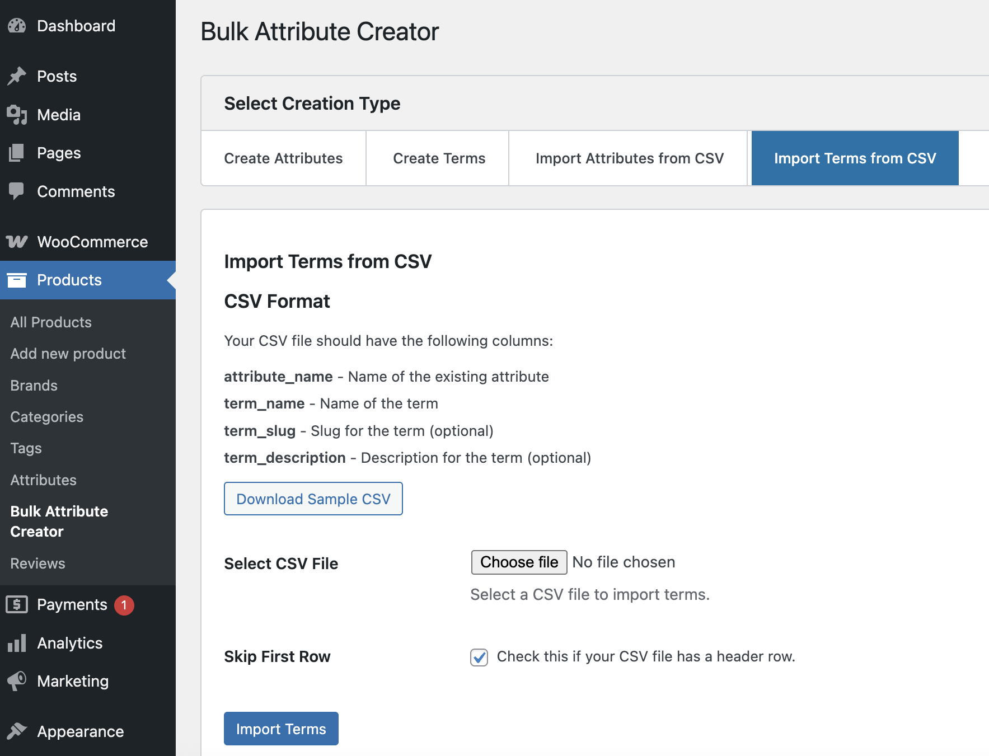Open the Analytics menu item

[88, 643]
